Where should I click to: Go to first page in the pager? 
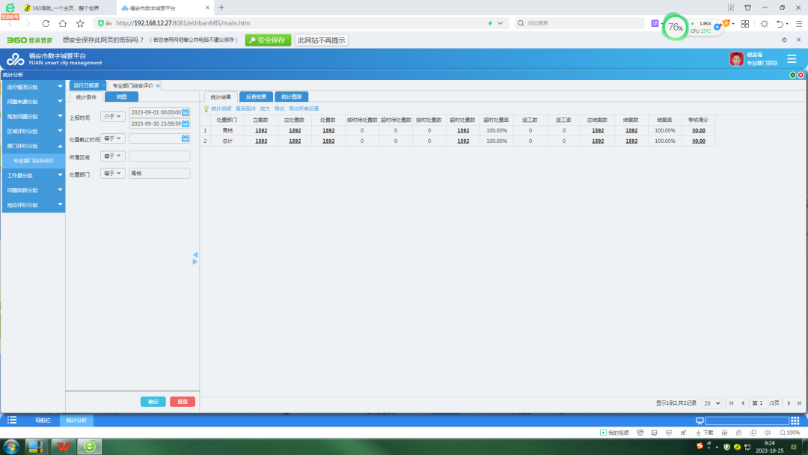pos(731,403)
